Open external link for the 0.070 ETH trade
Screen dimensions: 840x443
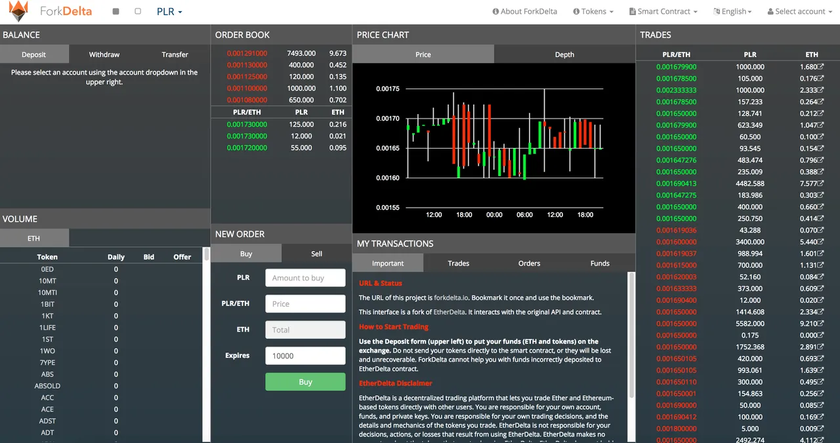click(821, 230)
